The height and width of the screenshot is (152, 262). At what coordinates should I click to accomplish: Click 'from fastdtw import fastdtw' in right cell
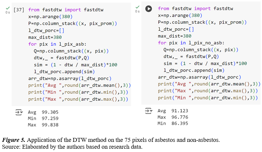[196, 9]
